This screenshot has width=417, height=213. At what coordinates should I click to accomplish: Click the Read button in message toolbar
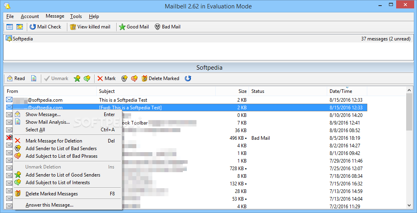pos(16,78)
